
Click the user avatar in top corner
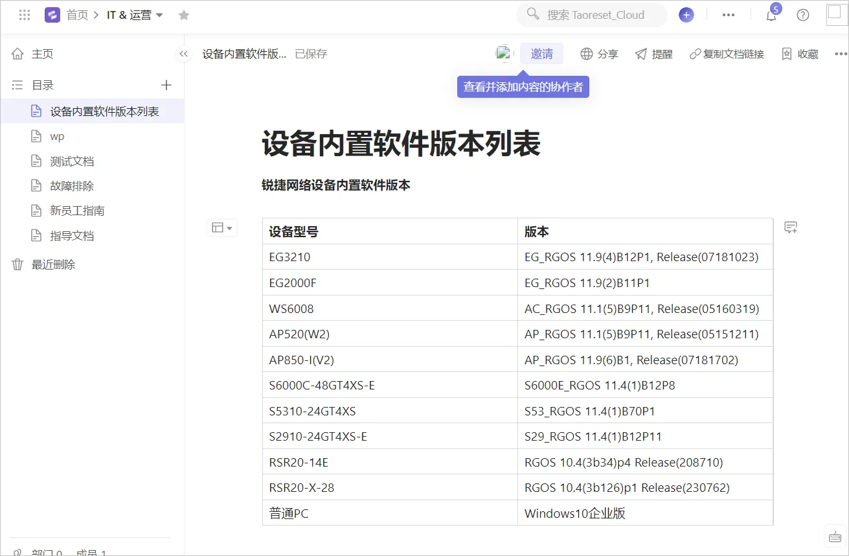(x=837, y=15)
